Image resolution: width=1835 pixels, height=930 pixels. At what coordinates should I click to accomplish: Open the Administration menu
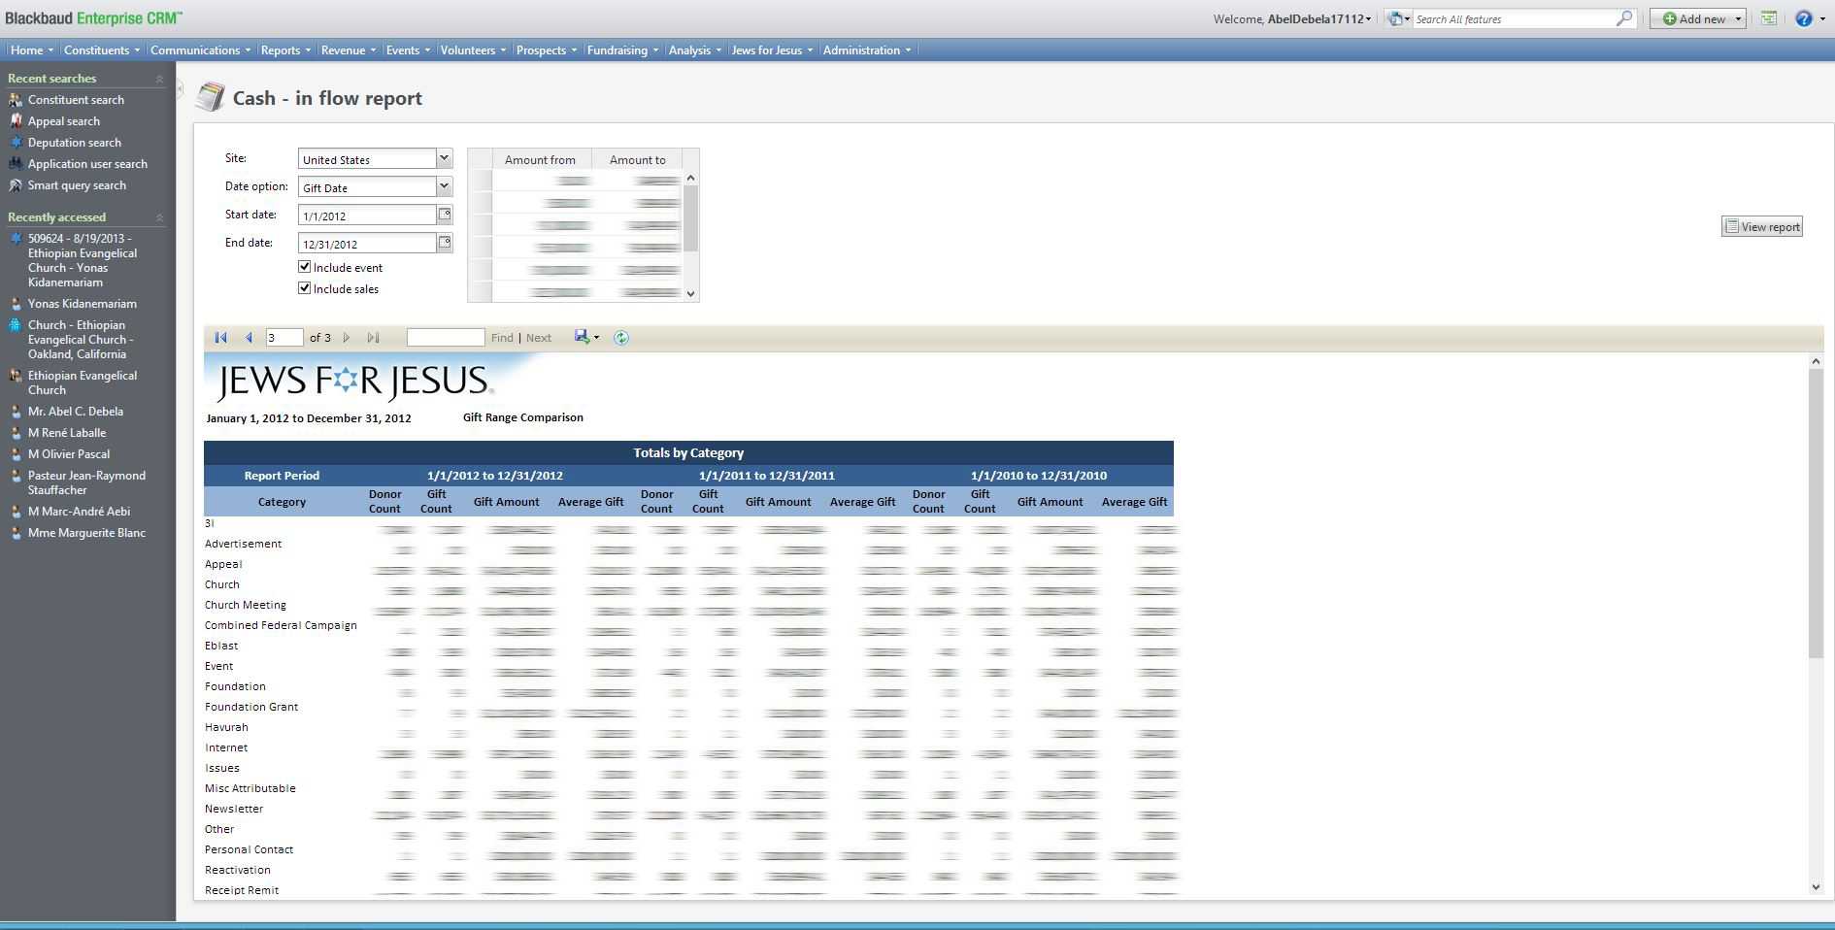tap(867, 50)
